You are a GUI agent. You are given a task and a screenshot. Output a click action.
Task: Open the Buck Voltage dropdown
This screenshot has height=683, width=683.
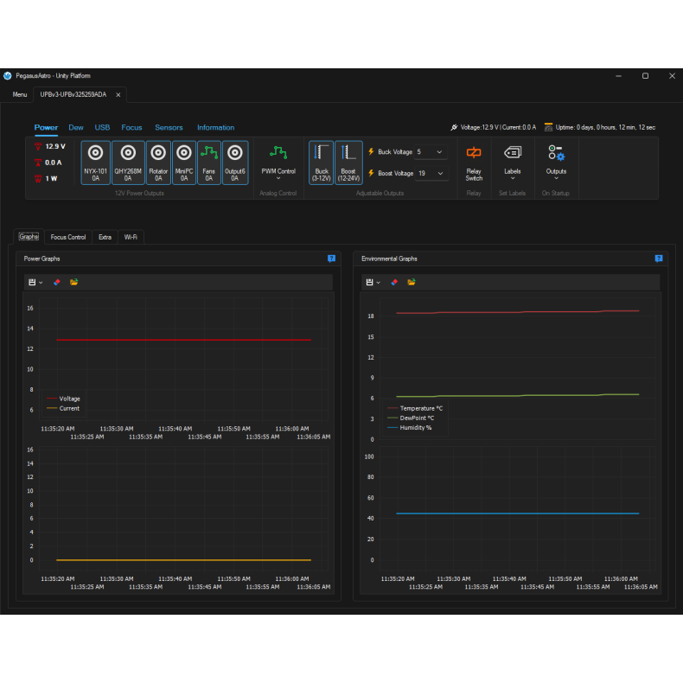point(431,152)
